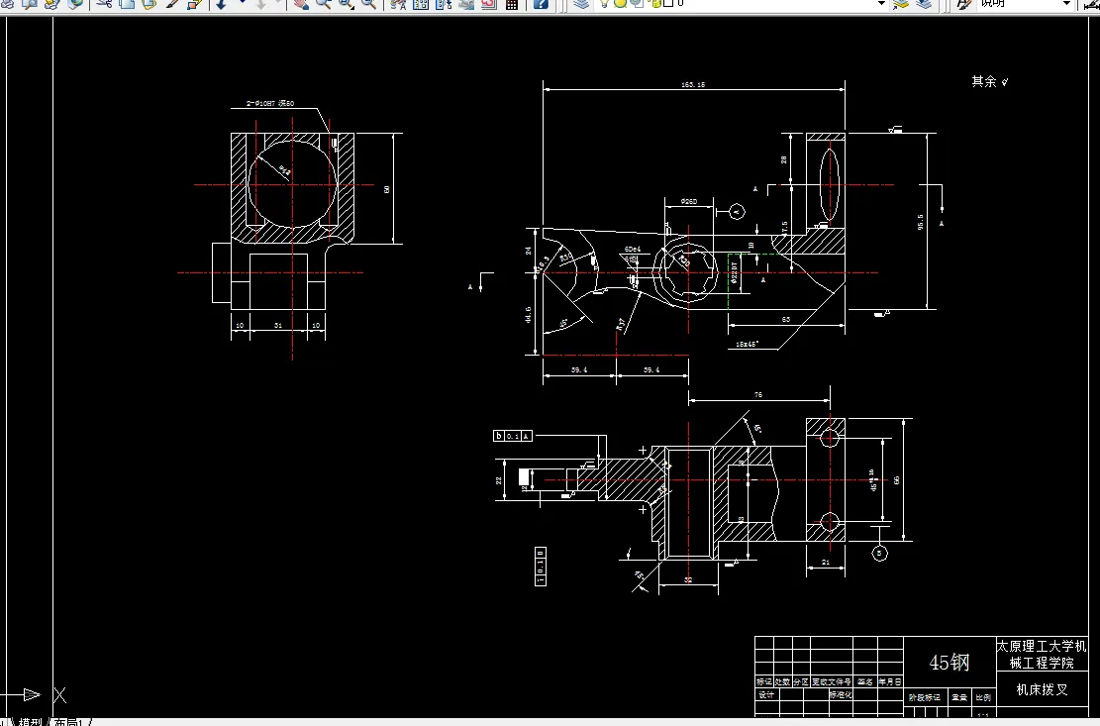Click the greyed Redo arrow icon

[260, 4]
